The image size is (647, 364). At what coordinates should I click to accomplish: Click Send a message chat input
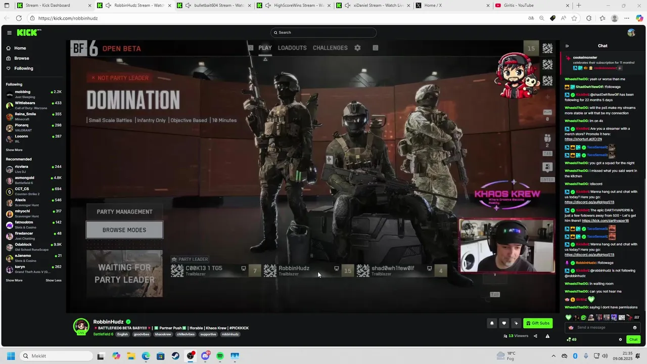(602, 328)
